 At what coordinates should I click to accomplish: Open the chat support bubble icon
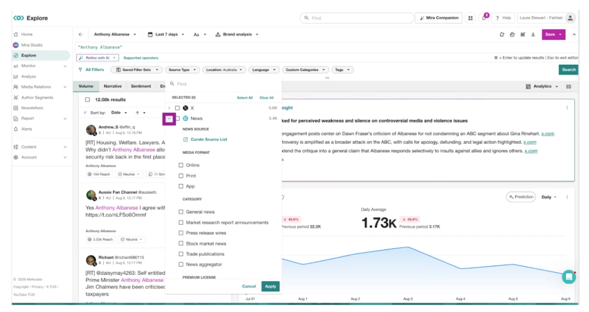click(568, 277)
